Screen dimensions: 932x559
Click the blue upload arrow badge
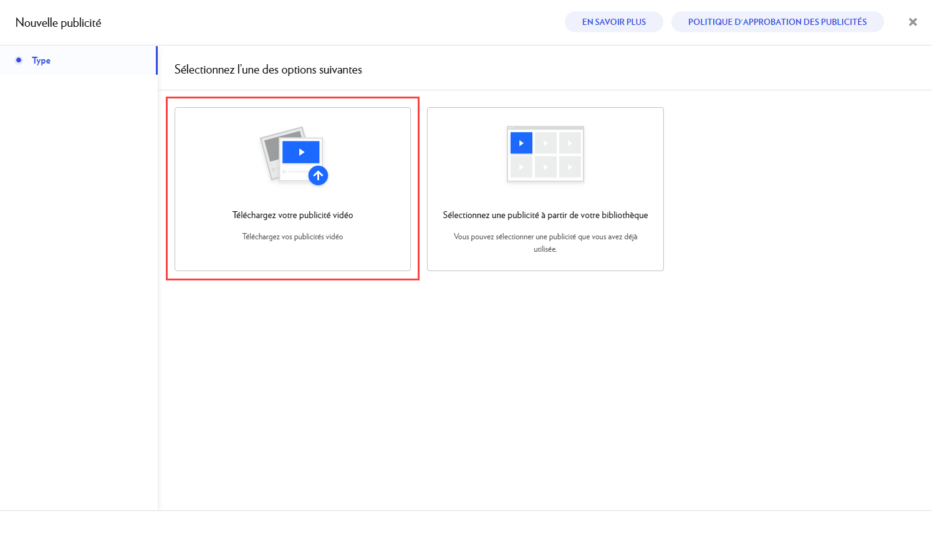[318, 176]
